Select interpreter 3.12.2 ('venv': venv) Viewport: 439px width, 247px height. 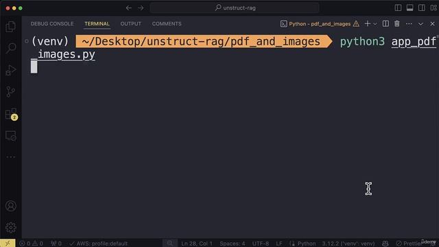[348, 244]
